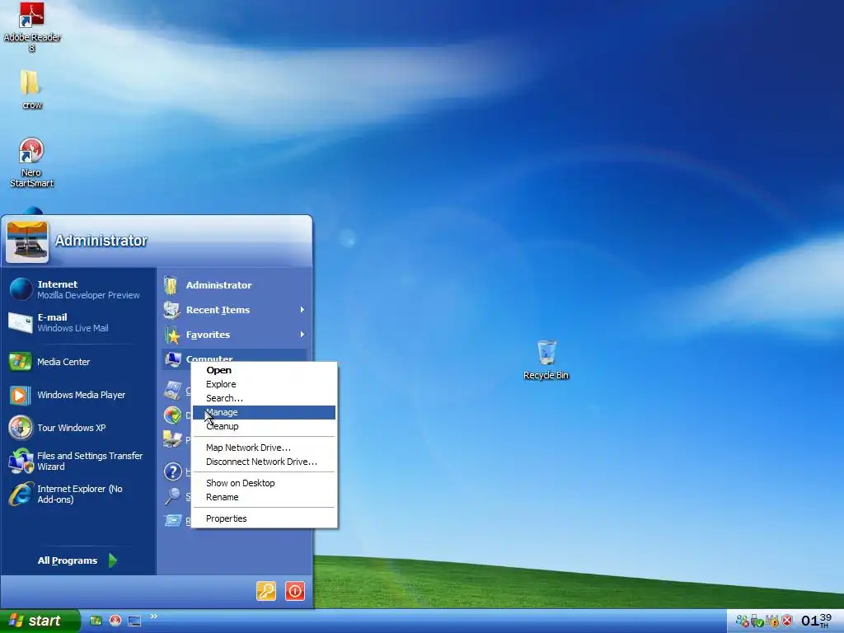Viewport: 844px width, 633px height.
Task: Open Media Center from Start menu
Action: [77, 362]
